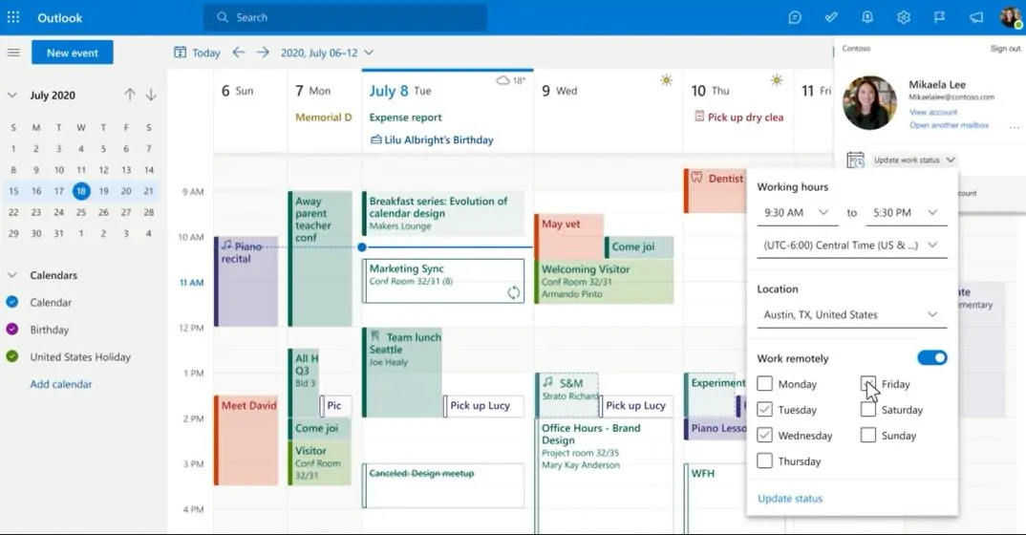1026x535 pixels.
Task: Open the Central Time zone dropdown
Action: coord(851,246)
